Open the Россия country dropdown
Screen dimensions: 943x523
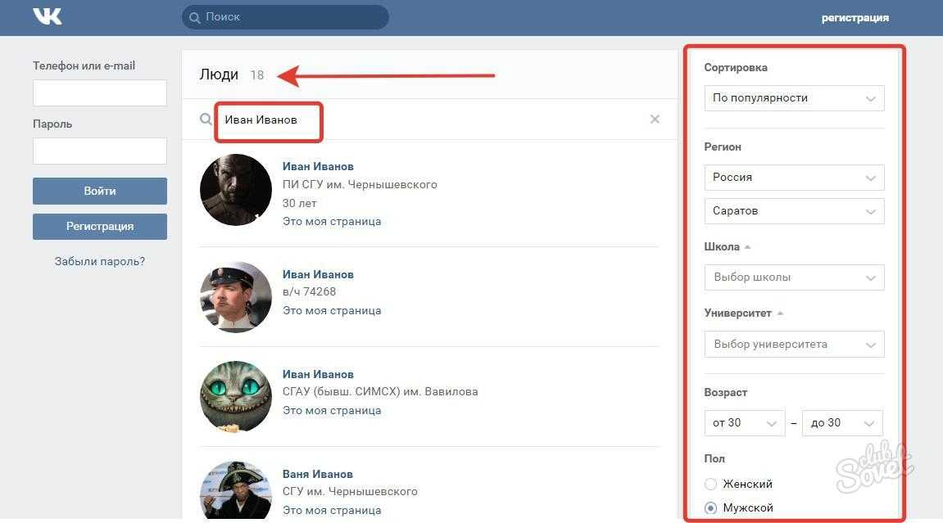[794, 178]
